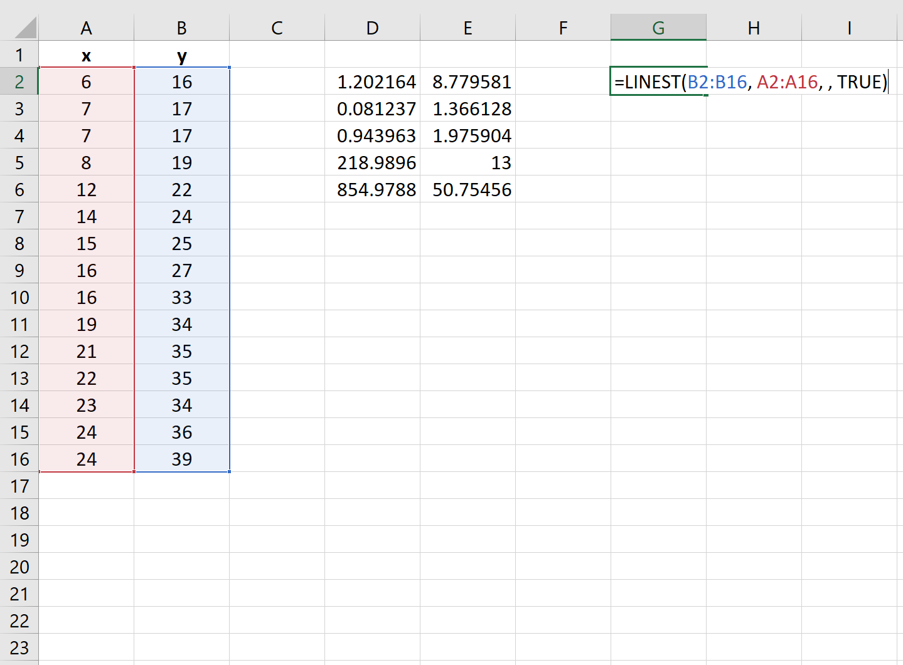Click cell B10 with value 33
Image resolution: width=903 pixels, height=665 pixels.
182,297
